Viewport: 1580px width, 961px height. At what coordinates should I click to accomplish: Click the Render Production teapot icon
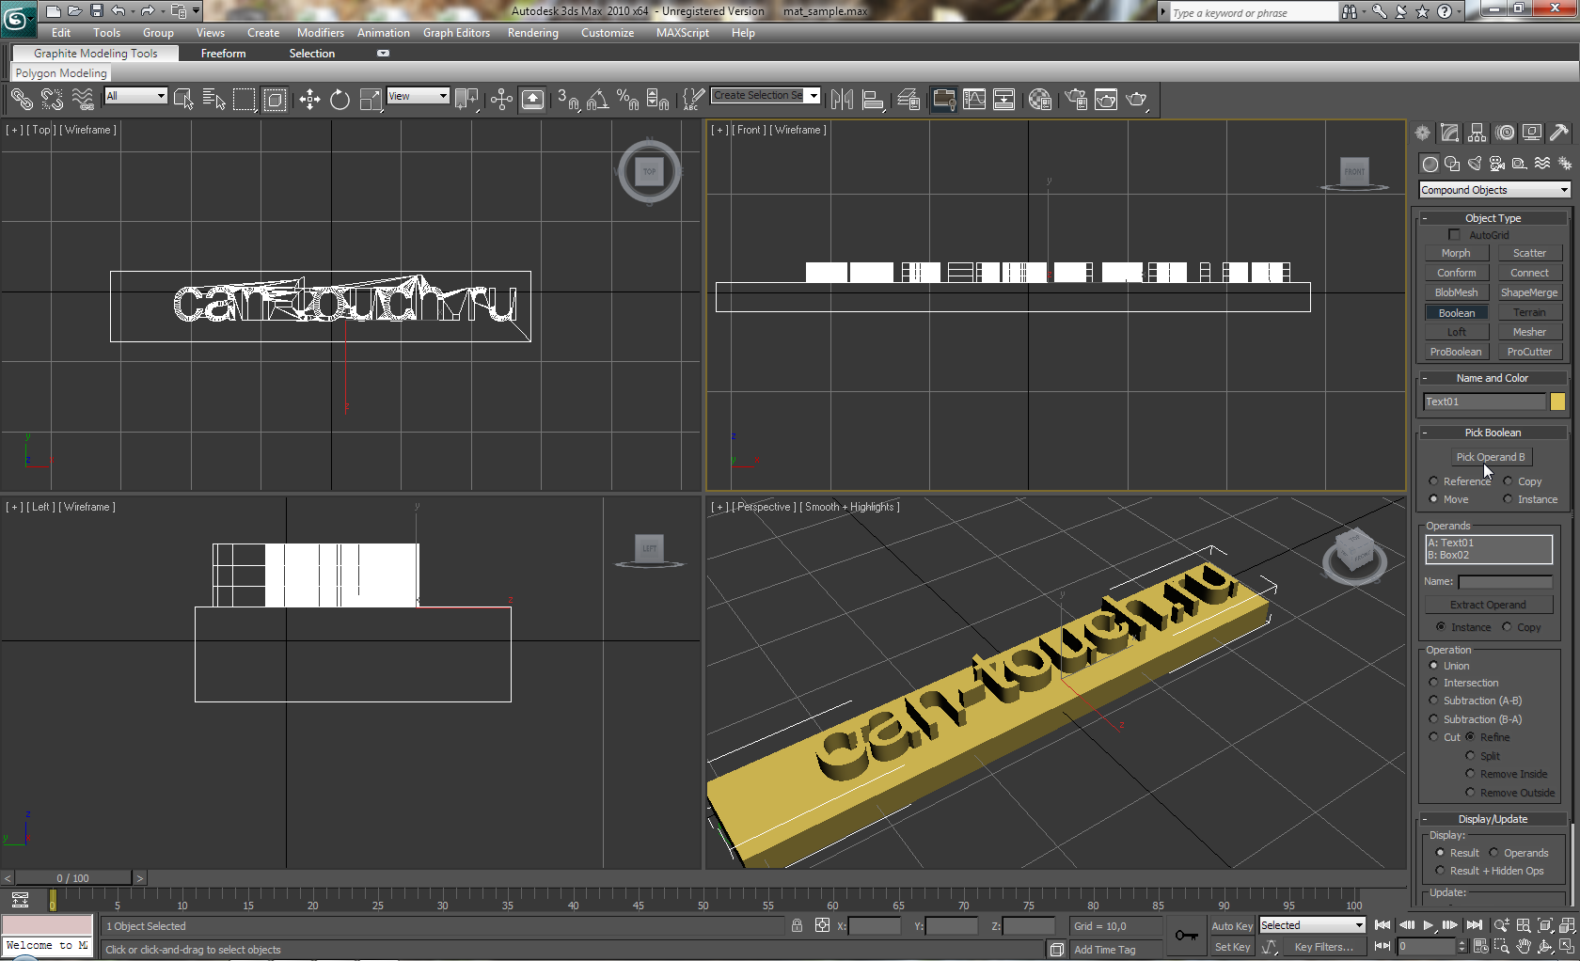coord(1136,99)
